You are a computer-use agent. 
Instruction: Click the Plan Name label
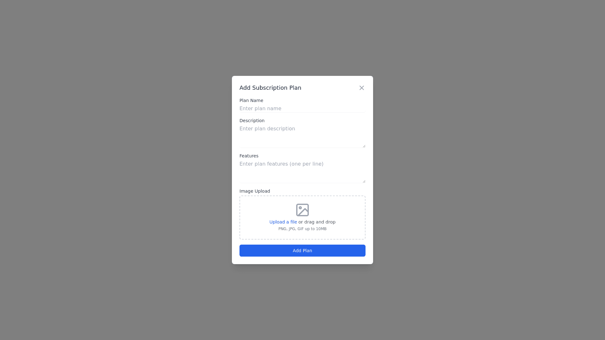point(251,100)
